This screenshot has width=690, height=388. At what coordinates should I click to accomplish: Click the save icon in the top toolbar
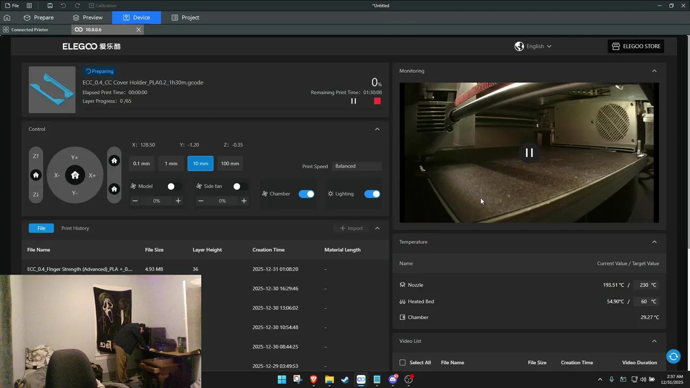(x=50, y=5)
